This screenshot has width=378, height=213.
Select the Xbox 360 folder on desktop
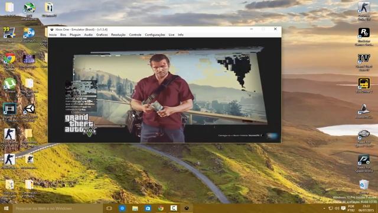click(9, 188)
